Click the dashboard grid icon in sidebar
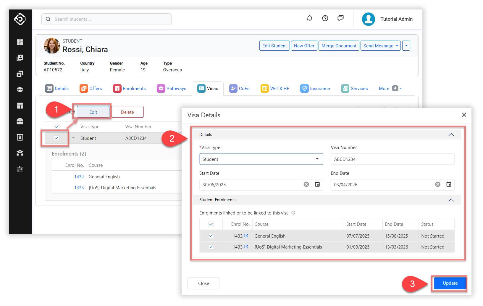Screen dimensions: 483x306 (x=20, y=42)
